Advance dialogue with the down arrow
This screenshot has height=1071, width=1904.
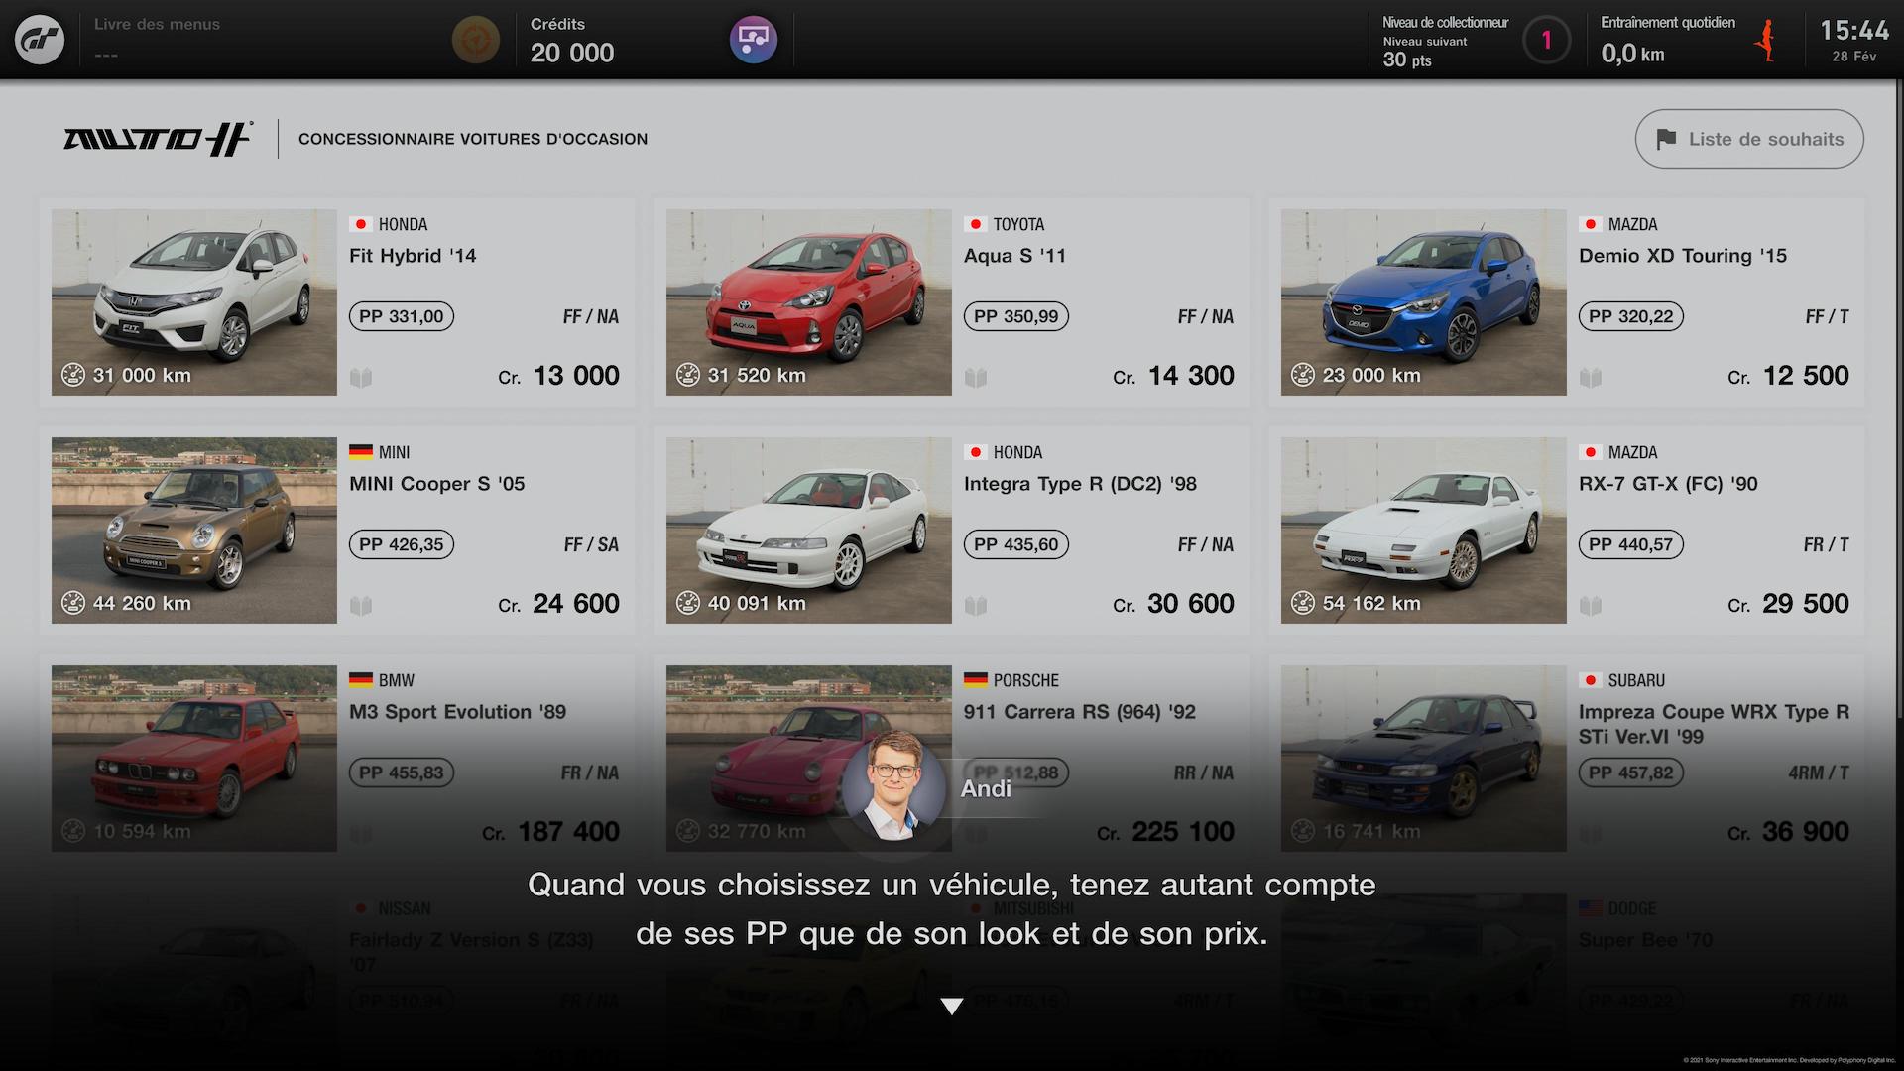pyautogui.click(x=952, y=1007)
